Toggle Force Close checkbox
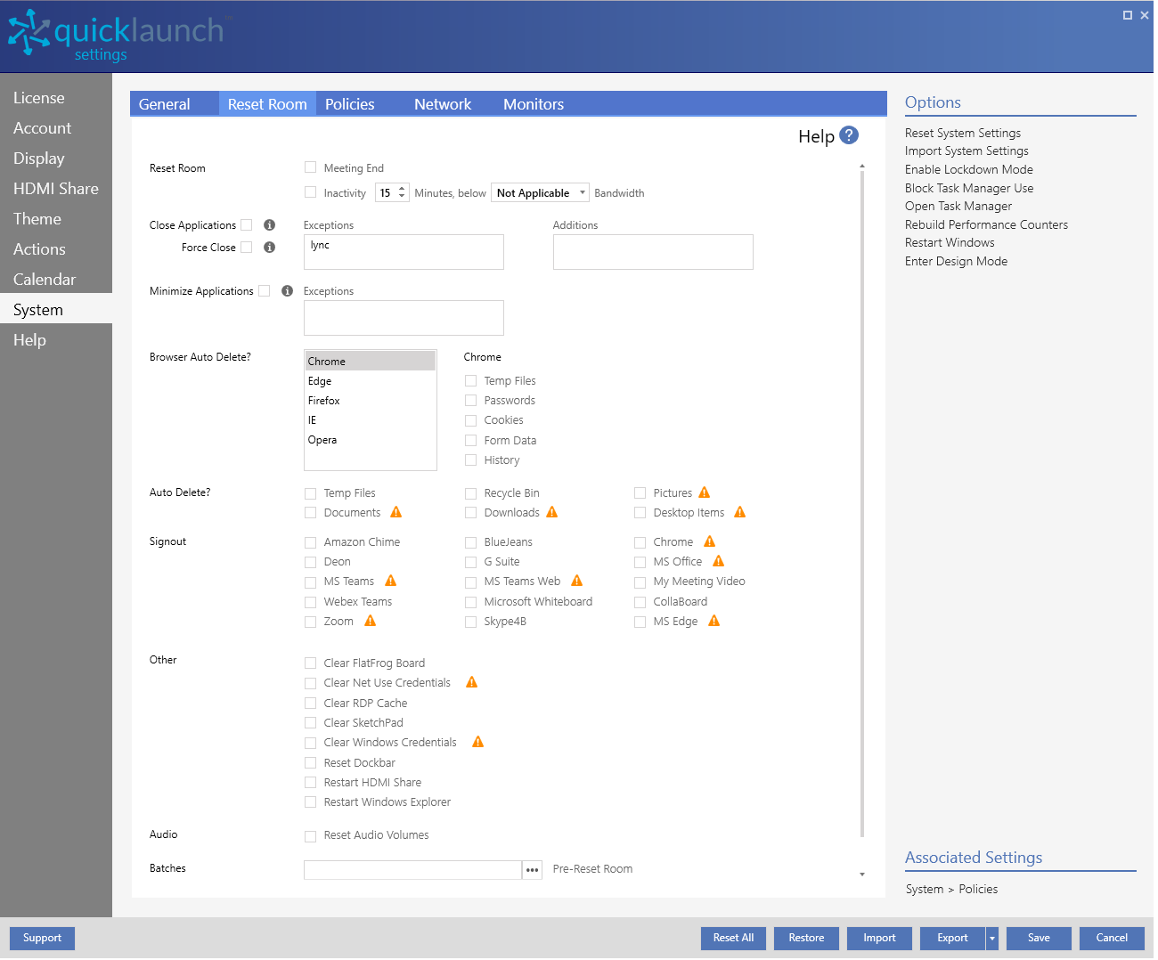 pyautogui.click(x=247, y=248)
